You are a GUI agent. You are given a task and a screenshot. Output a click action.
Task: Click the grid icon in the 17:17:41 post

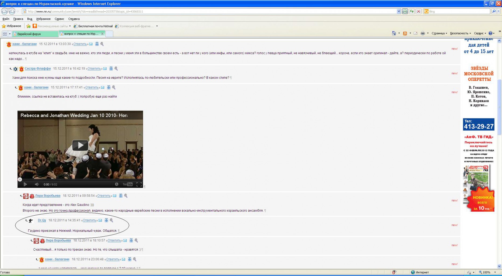coord(108,87)
